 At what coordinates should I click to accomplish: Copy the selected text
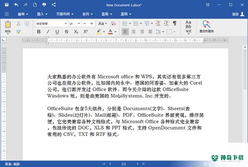click(x=27, y=24)
